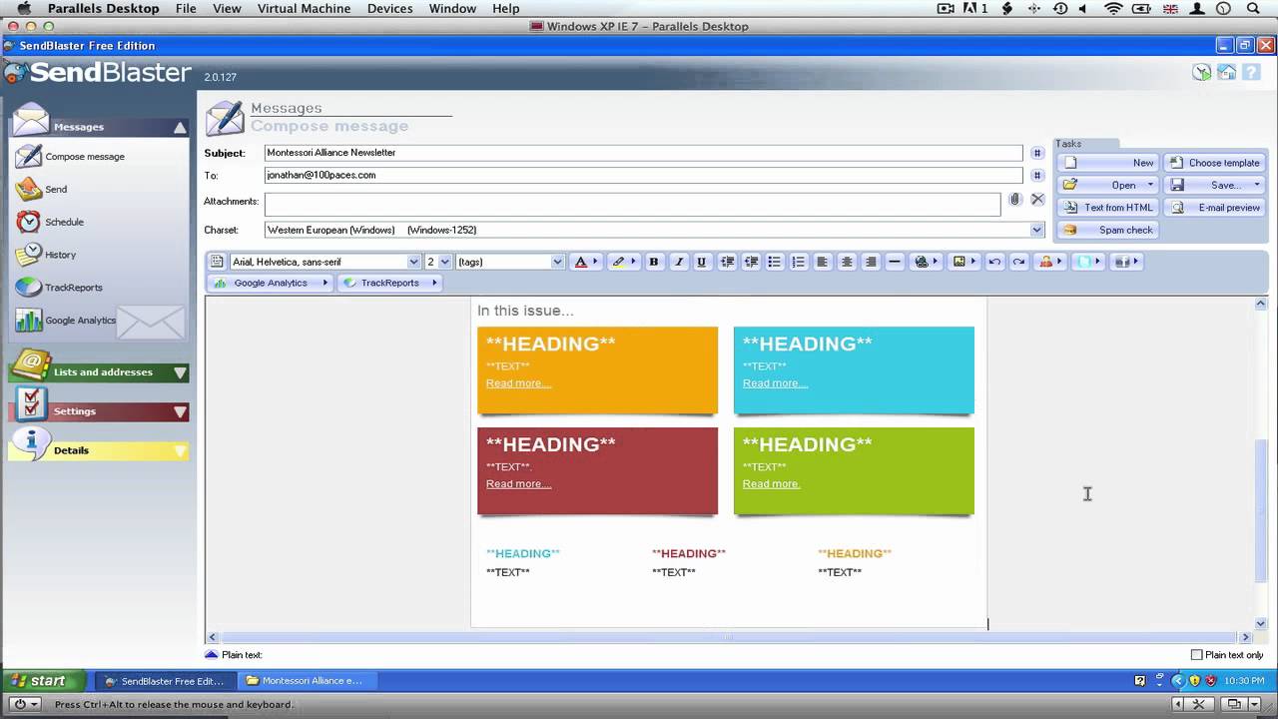
Task: Insert a horizontal rule
Action: (895, 262)
